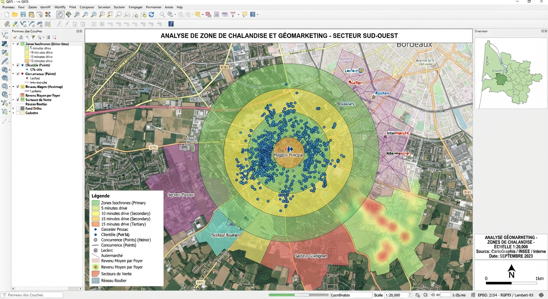This screenshot has width=548, height=299.
Task: Toggle the Concurrence (Points) layer checkbox
Action: coord(18,74)
